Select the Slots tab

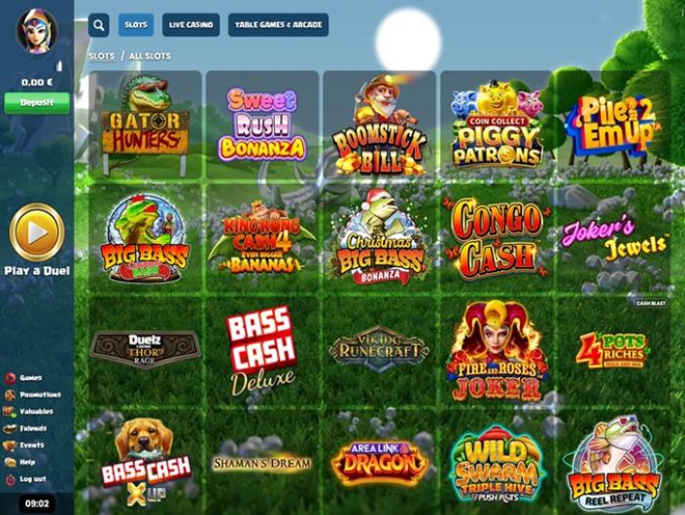tap(136, 25)
